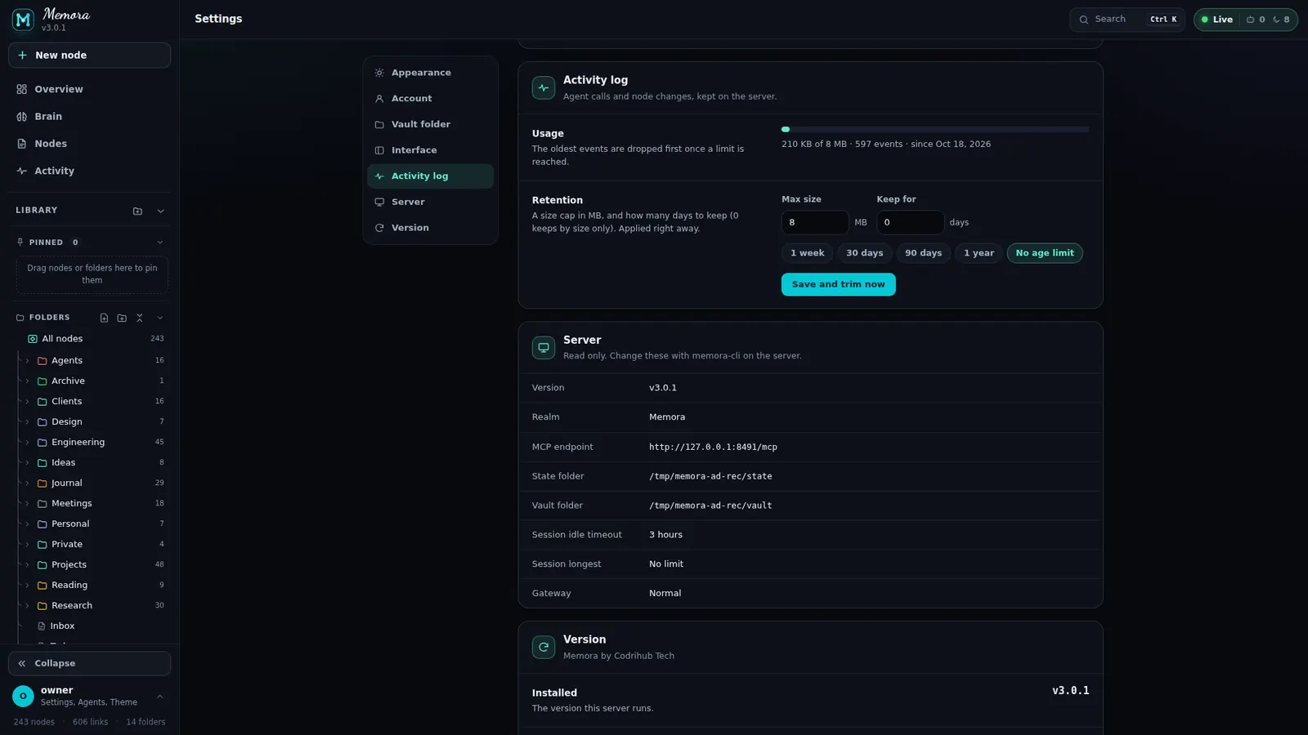
Task: Select the 90 days retention preset
Action: [923, 253]
